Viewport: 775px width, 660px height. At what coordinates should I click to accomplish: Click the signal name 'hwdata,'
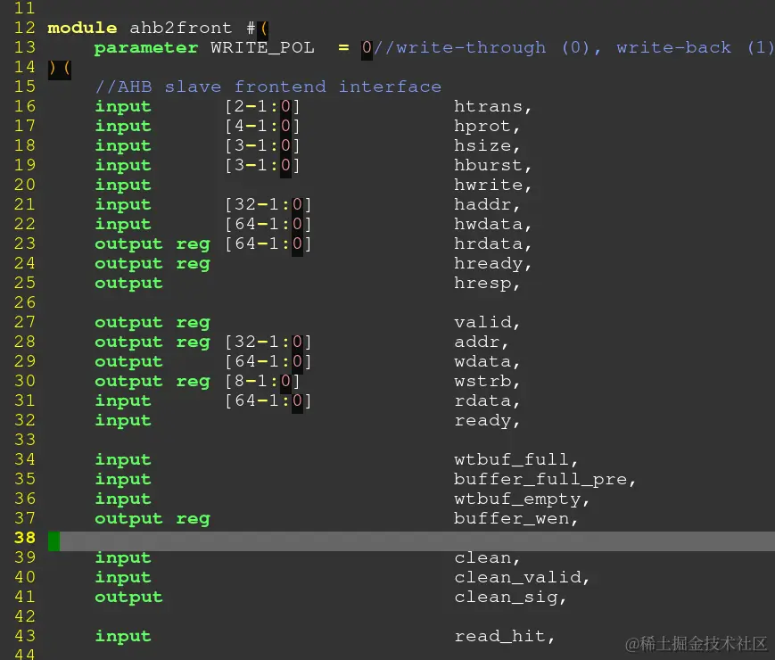point(493,224)
